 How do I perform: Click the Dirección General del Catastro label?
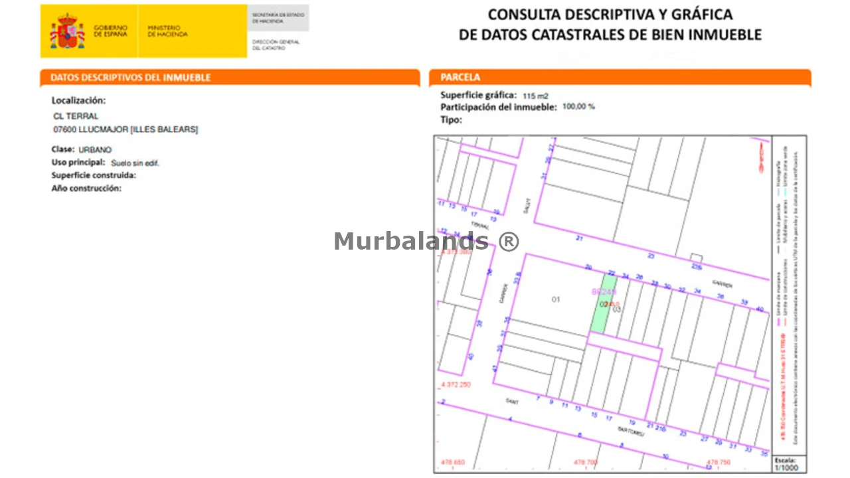pos(276,44)
